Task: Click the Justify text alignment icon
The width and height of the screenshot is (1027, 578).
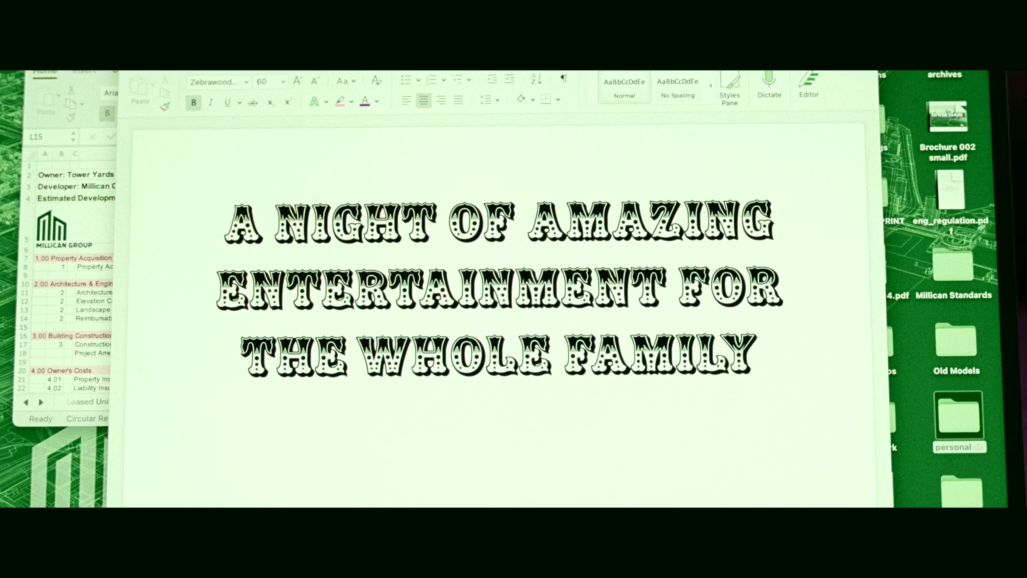Action: coord(458,100)
